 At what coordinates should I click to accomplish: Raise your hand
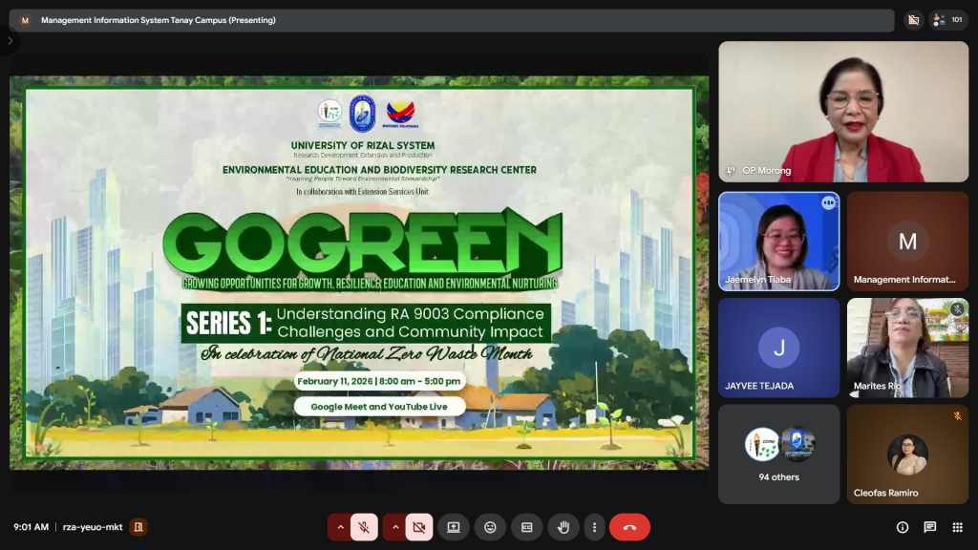point(563,526)
